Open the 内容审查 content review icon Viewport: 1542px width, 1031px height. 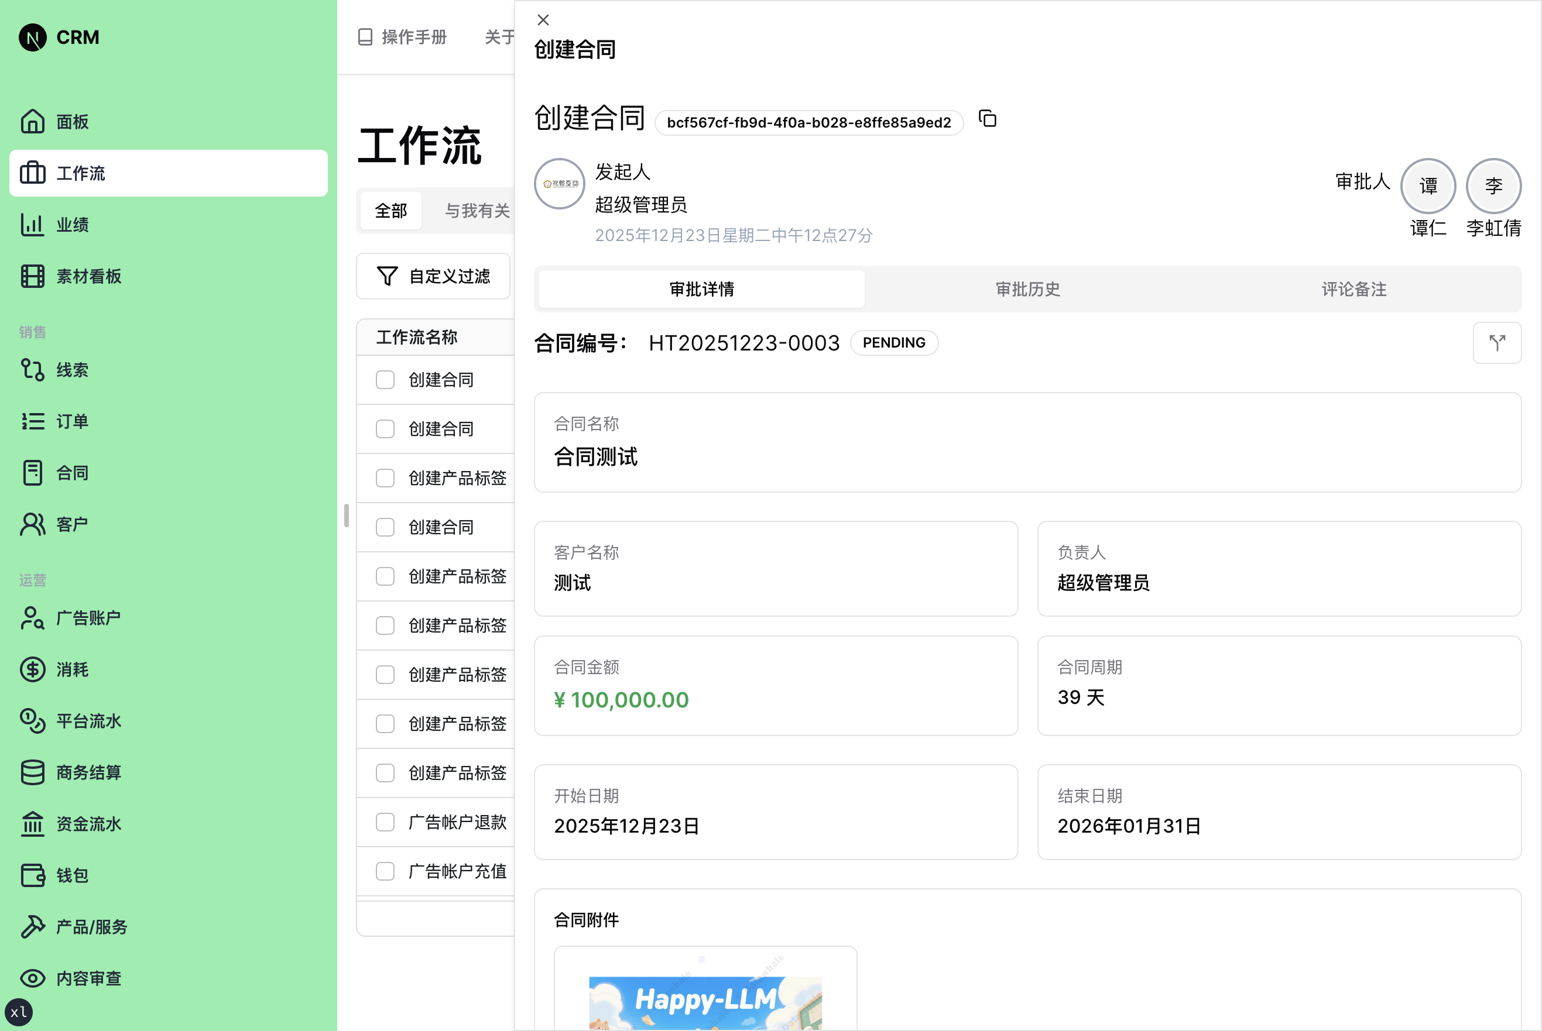[32, 978]
